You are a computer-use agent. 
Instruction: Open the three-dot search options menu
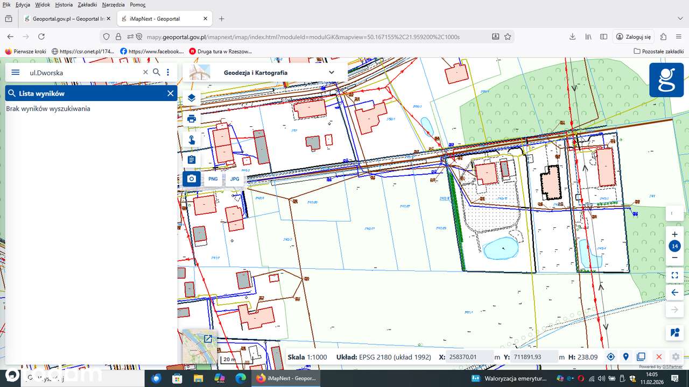[168, 72]
